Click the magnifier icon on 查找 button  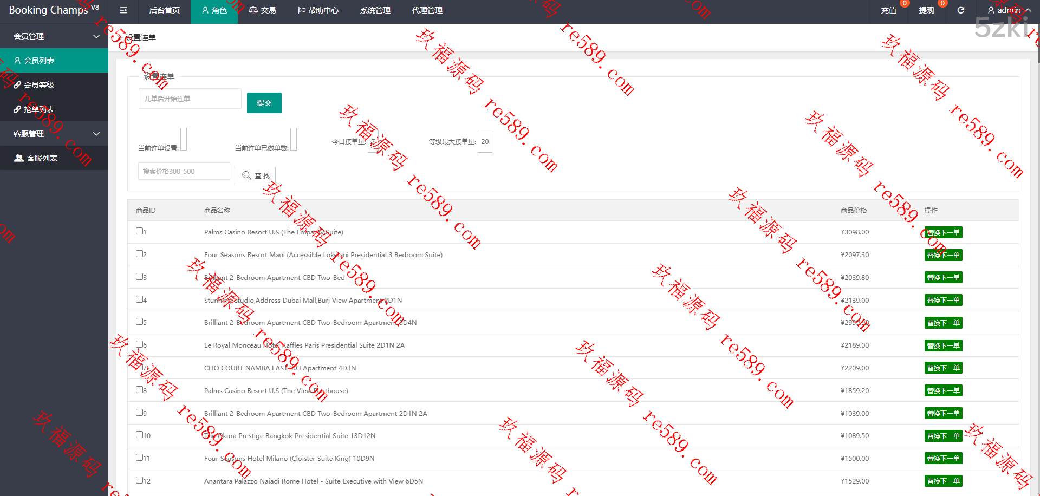point(246,175)
